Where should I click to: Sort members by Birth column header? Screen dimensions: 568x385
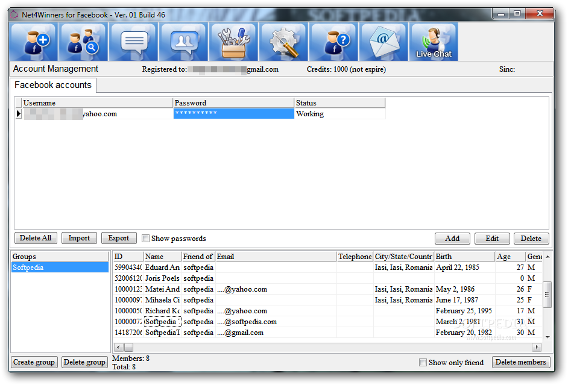click(x=465, y=257)
